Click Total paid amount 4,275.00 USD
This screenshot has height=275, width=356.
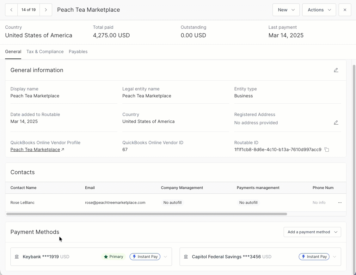(x=111, y=35)
